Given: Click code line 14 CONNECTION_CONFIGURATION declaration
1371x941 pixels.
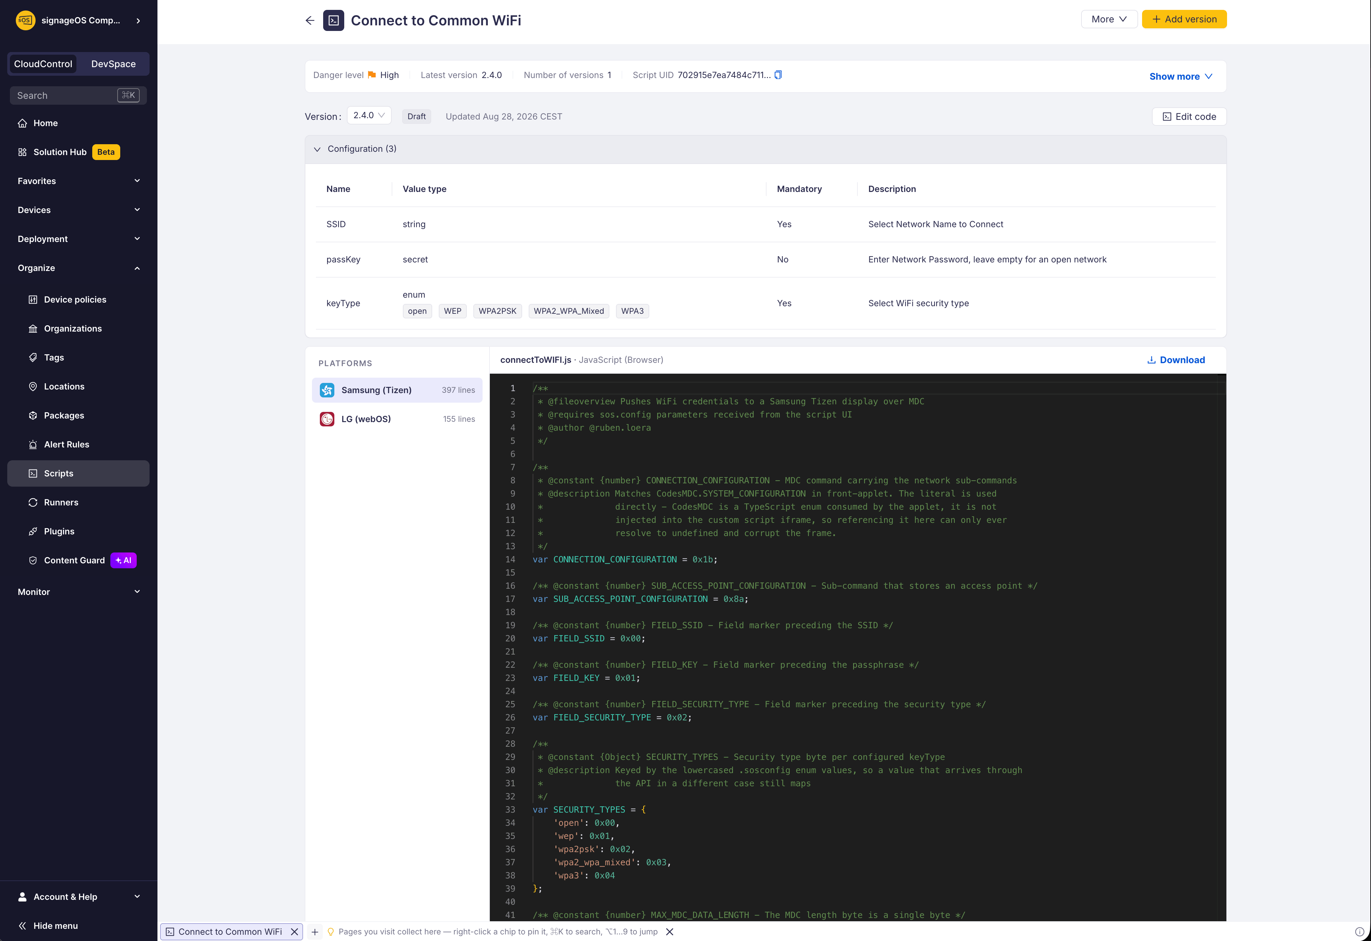Looking at the screenshot, I should click(x=625, y=559).
